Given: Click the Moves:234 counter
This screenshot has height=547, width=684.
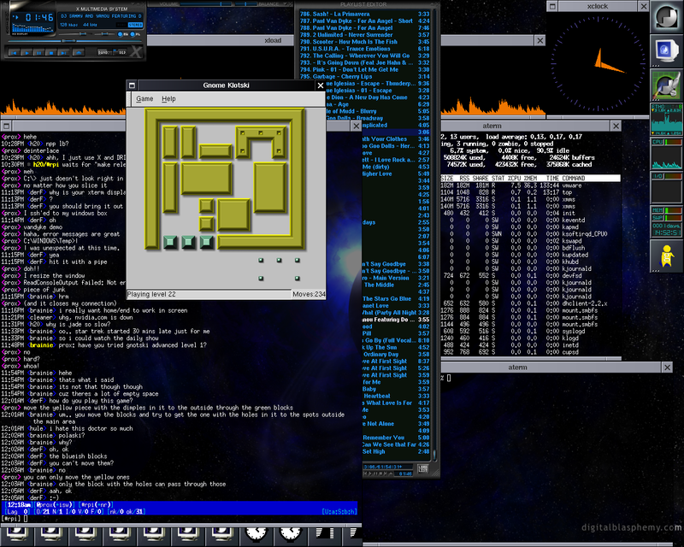Looking at the screenshot, I should coord(309,294).
